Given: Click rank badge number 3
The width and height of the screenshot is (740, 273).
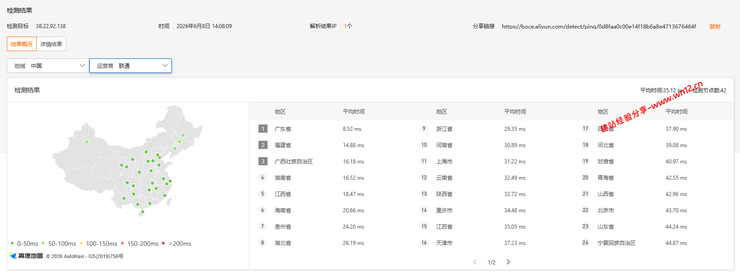Looking at the screenshot, I should pos(263,161).
